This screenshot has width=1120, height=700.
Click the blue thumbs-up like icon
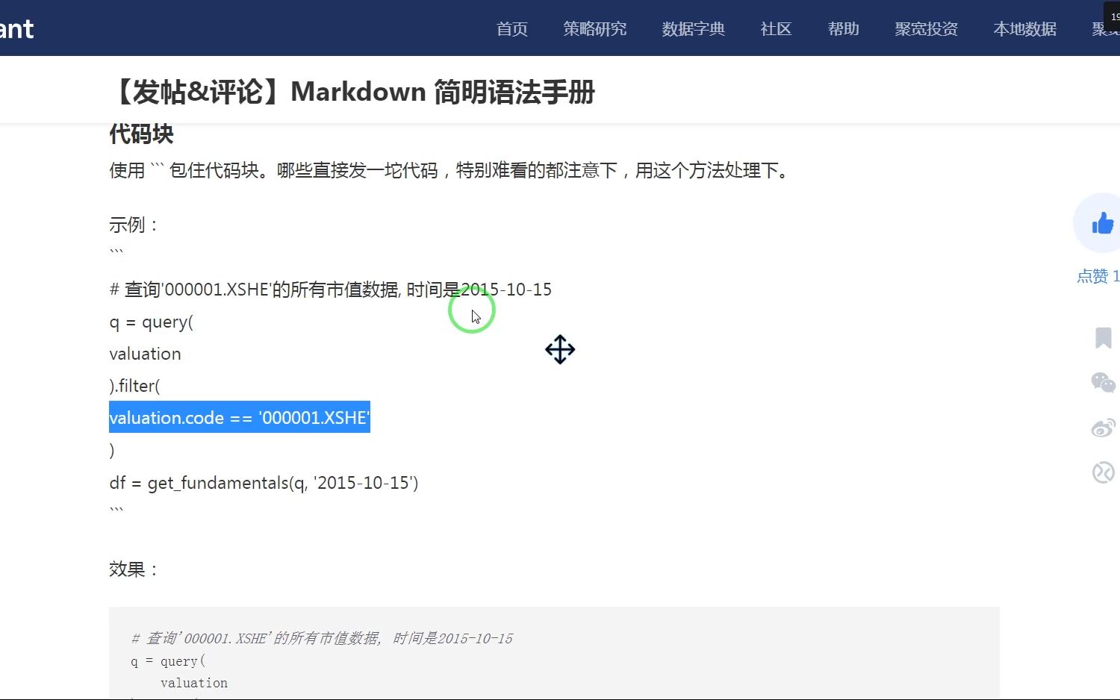click(x=1102, y=222)
